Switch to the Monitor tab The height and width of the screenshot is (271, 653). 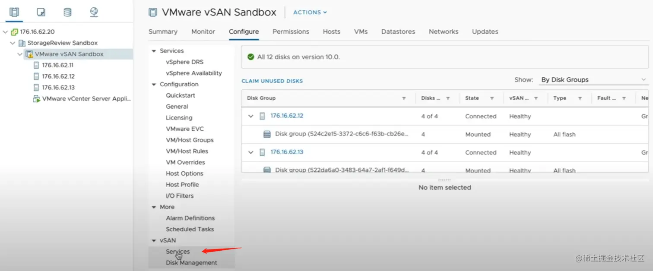click(203, 32)
